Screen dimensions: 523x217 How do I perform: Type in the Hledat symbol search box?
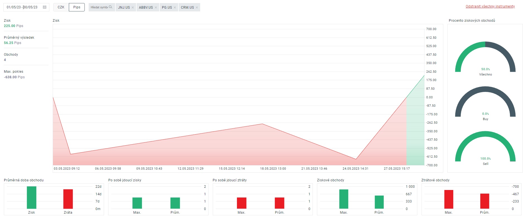point(99,7)
